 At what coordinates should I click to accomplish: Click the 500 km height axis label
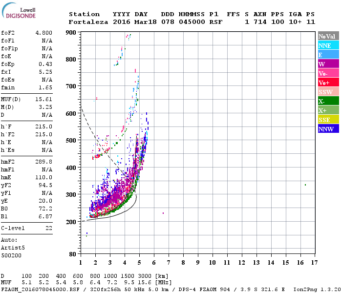click(x=71, y=141)
